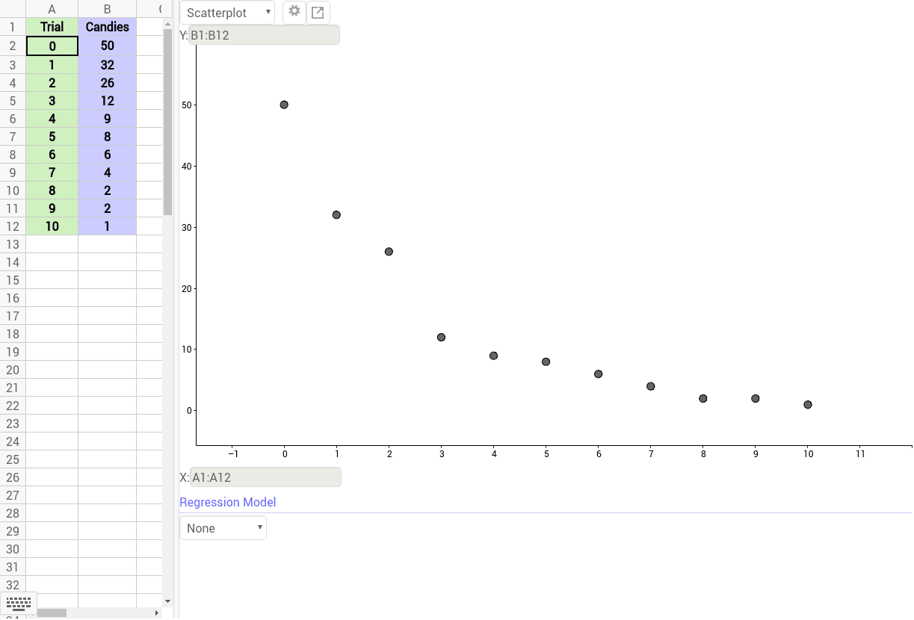The image size is (914, 620).
Task: Select the Candies cell in row 7
Action: pos(108,137)
